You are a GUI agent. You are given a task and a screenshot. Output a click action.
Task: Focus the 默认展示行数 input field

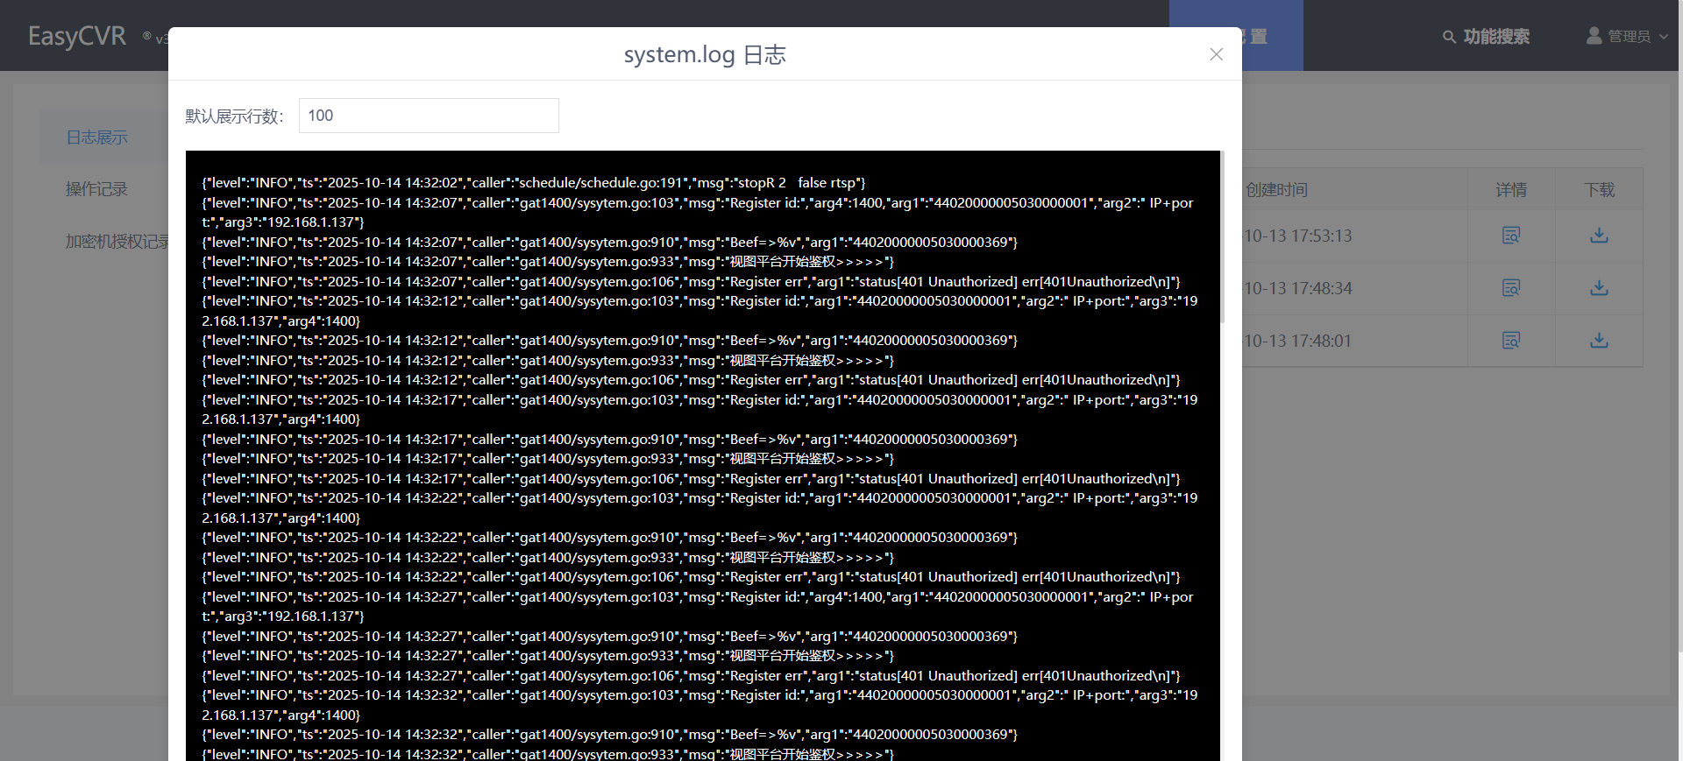[x=429, y=116]
